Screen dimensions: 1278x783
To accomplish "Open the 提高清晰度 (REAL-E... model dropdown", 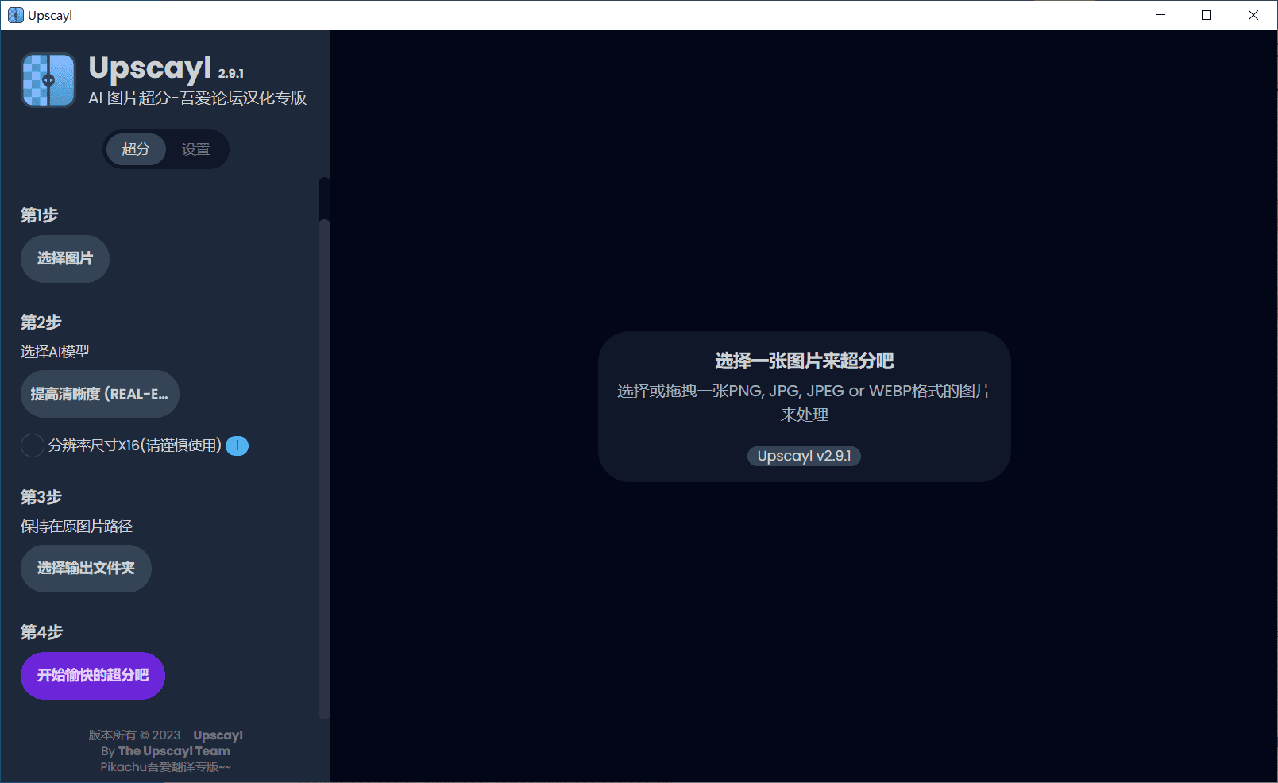I will click(99, 394).
